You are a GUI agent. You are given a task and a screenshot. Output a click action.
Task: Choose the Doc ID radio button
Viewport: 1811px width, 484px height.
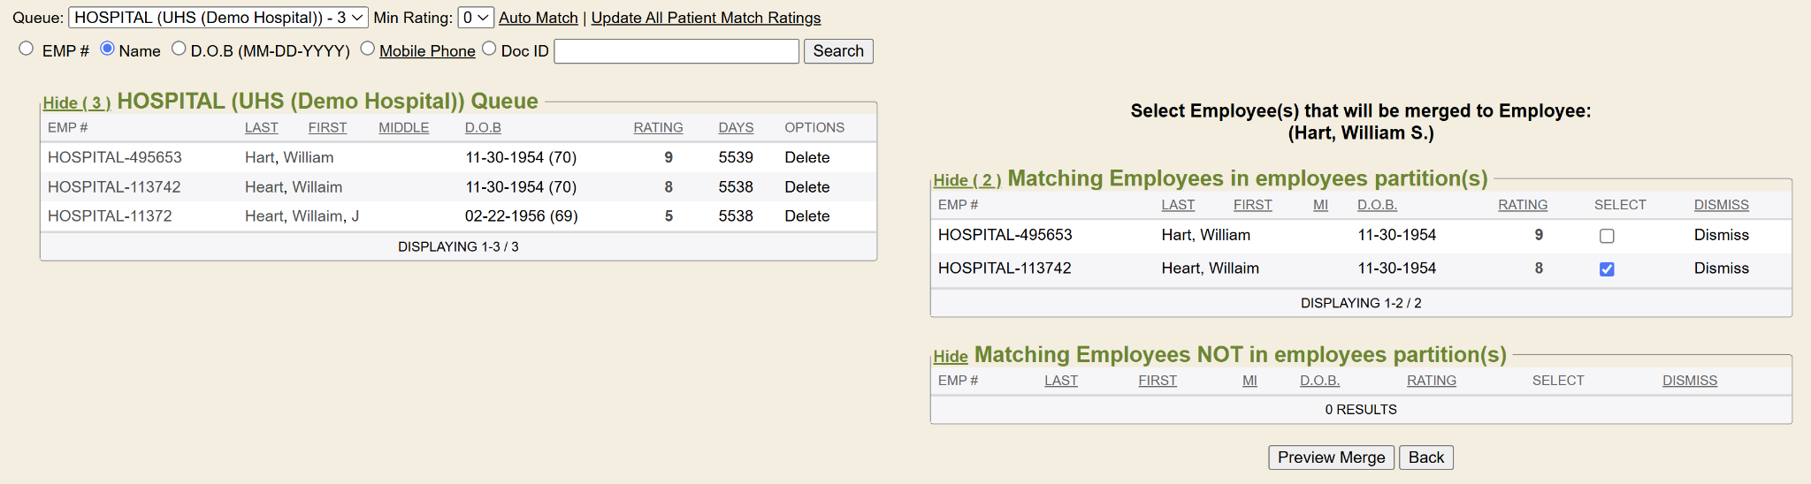[x=489, y=49]
